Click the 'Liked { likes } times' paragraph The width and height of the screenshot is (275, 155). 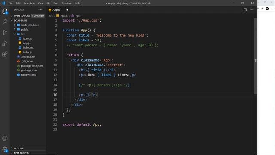point(107,75)
